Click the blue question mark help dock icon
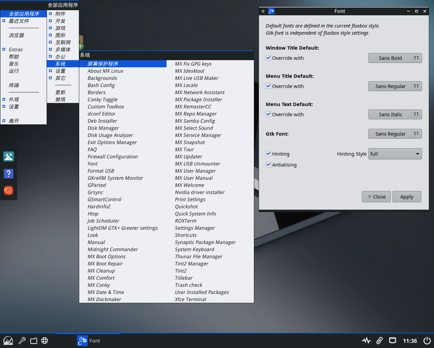The width and height of the screenshot is (434, 348). (x=9, y=174)
